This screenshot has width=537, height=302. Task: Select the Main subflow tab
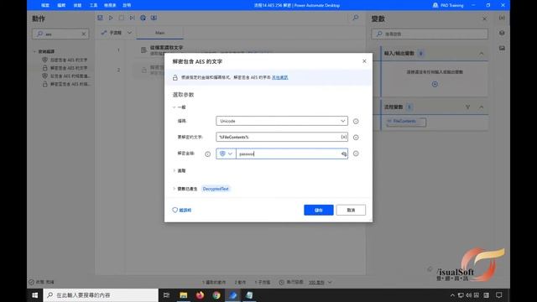pyautogui.click(x=160, y=33)
